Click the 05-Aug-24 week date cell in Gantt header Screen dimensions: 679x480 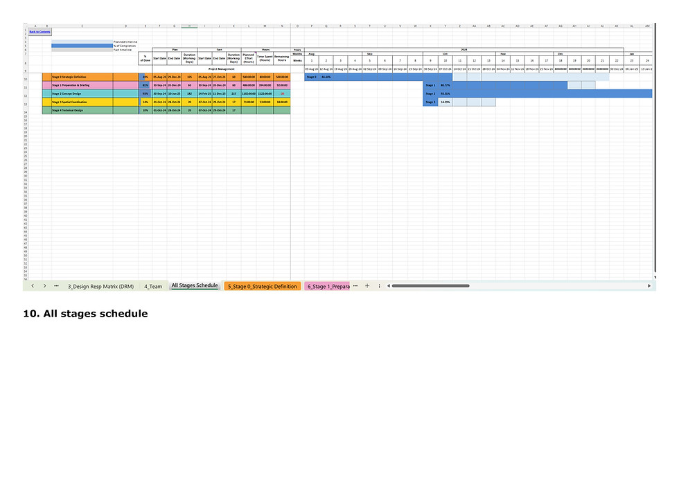coord(311,69)
